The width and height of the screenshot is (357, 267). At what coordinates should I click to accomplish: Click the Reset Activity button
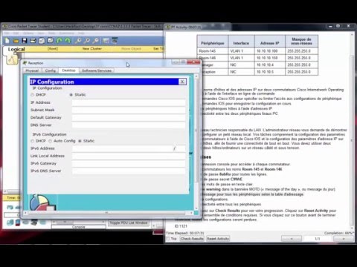pos(218,239)
